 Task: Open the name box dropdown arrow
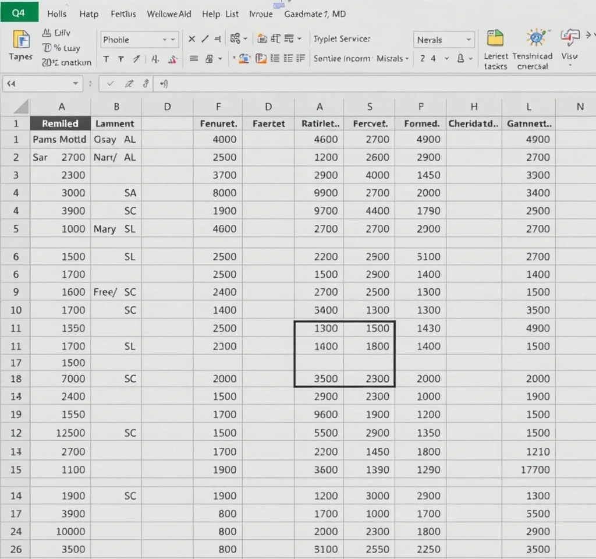pos(76,84)
